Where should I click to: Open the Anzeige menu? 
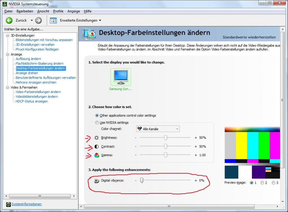click(74, 11)
